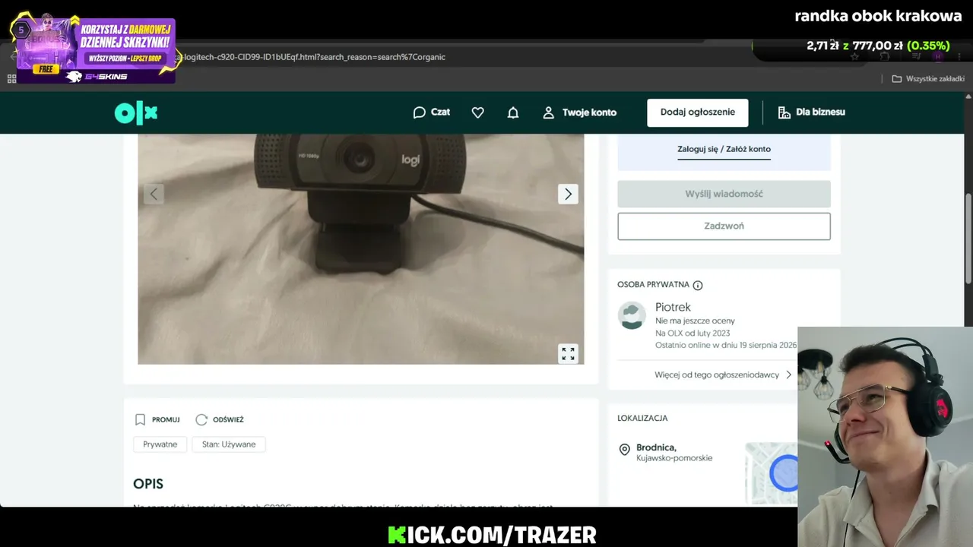Open the Wszystkie zakładki bookmarks folder

point(927,79)
